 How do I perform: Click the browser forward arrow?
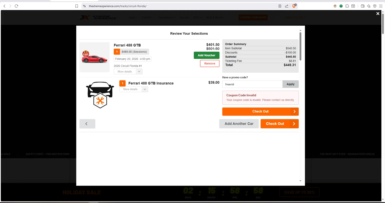click(10, 6)
